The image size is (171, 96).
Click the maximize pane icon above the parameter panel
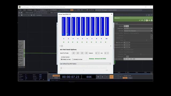click(149, 15)
